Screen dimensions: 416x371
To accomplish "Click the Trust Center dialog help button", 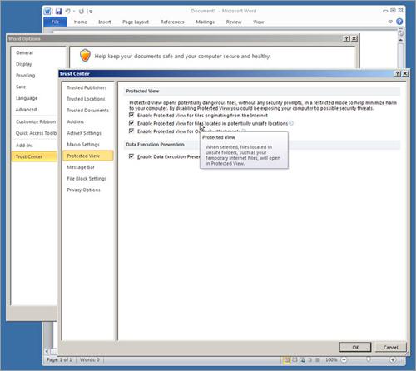I will click(398, 73).
